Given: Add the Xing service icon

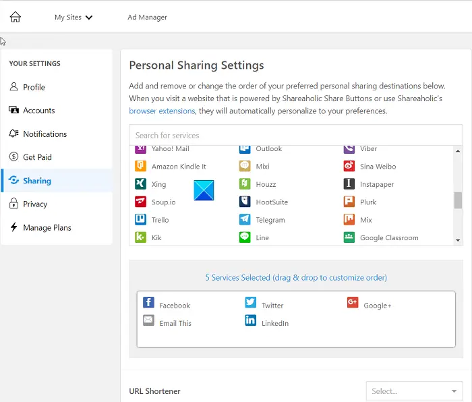Looking at the screenshot, I should (140, 183).
